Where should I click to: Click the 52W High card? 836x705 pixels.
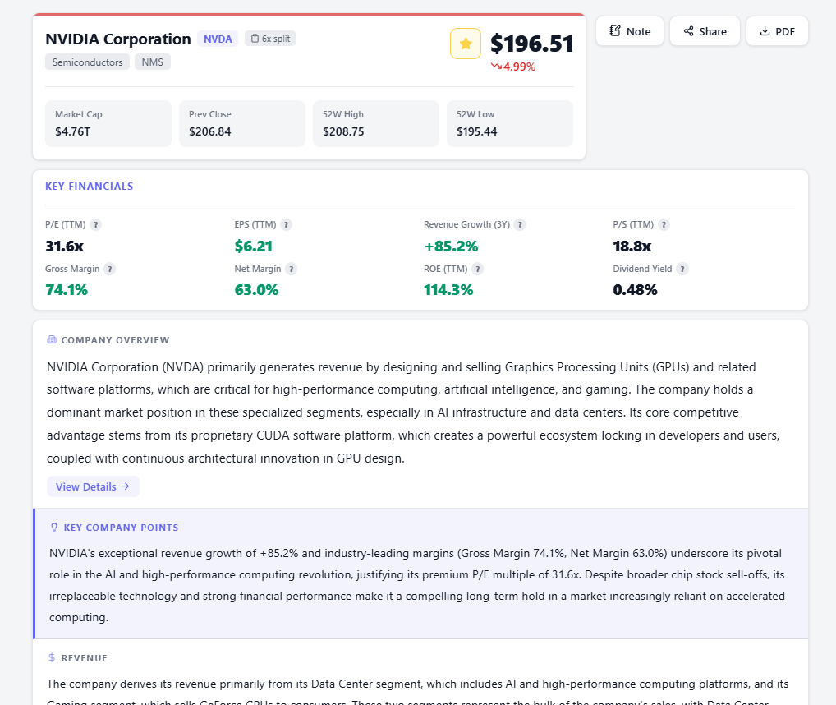(376, 123)
